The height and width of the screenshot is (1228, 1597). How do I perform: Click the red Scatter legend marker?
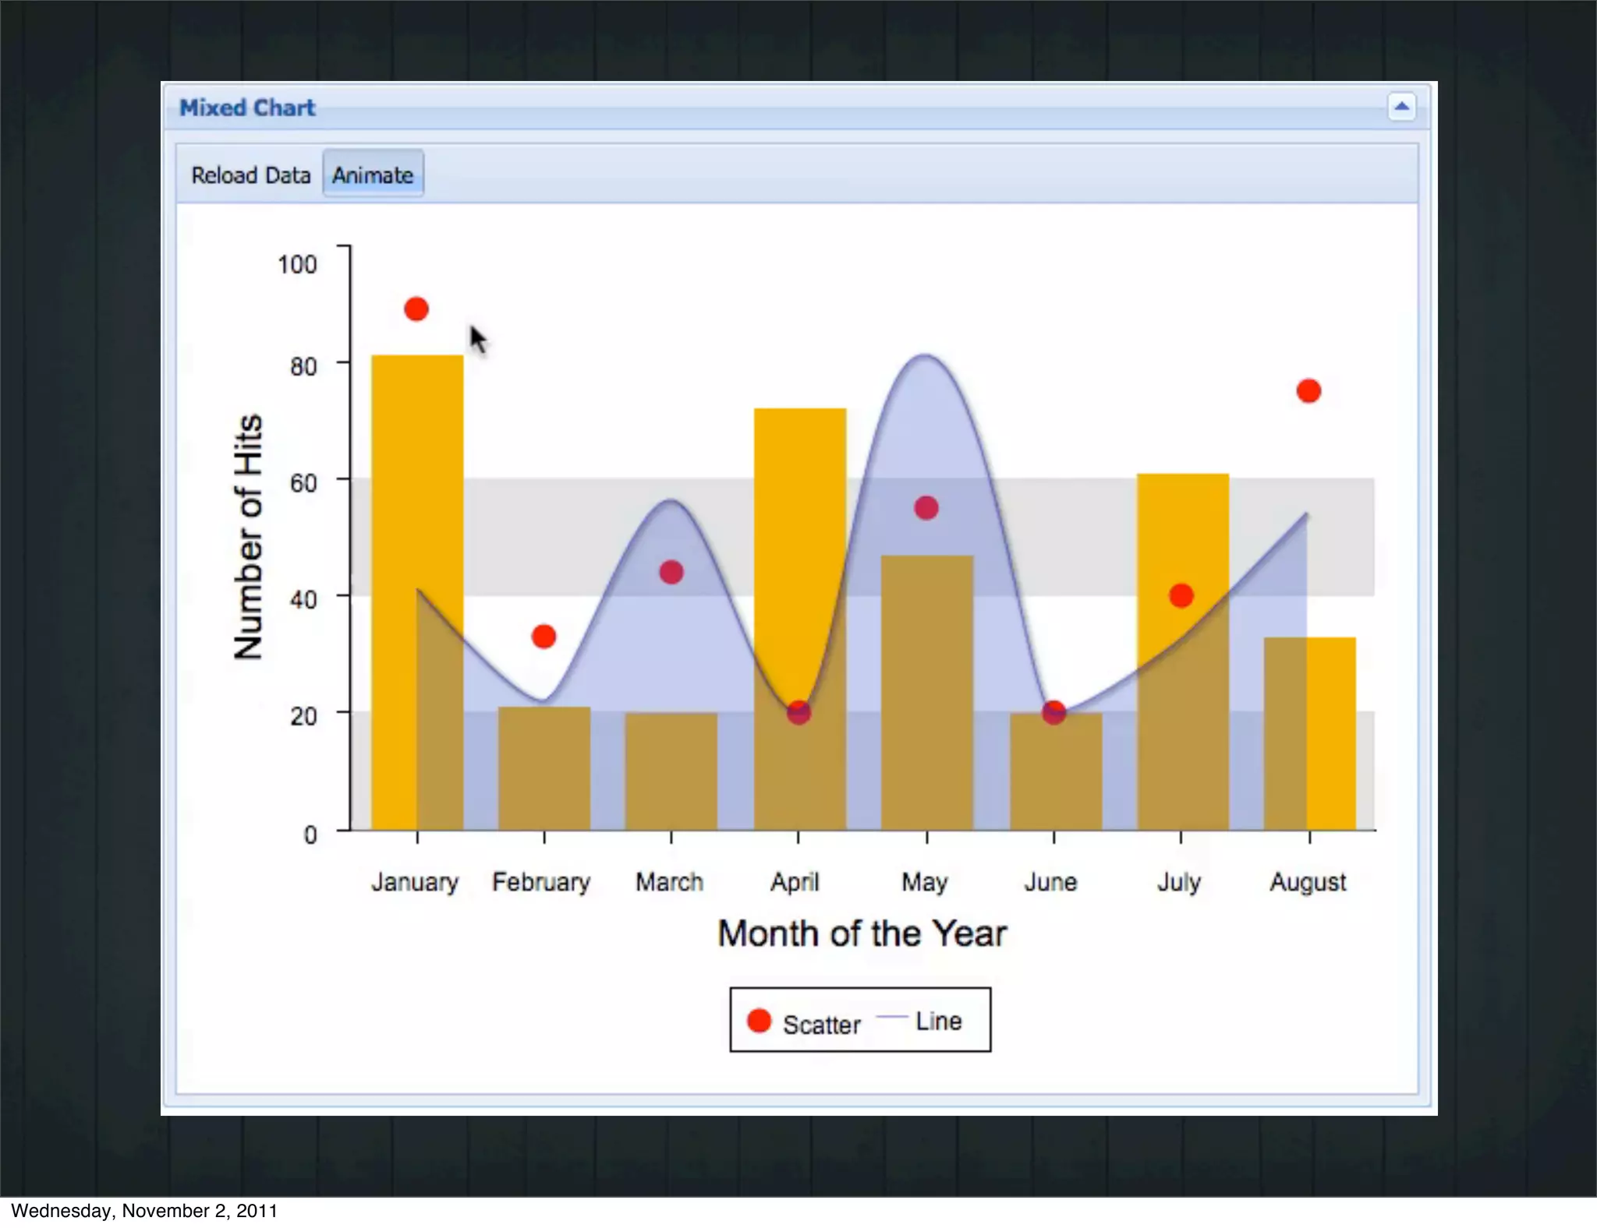click(x=759, y=1021)
